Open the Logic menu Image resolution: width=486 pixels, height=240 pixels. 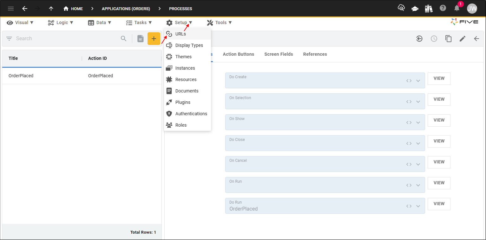click(x=61, y=22)
